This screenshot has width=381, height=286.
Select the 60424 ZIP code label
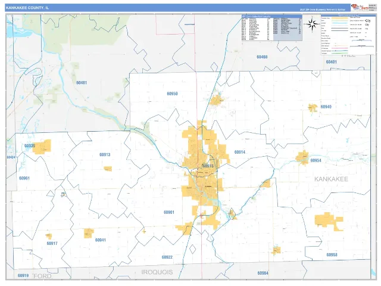[11, 157]
